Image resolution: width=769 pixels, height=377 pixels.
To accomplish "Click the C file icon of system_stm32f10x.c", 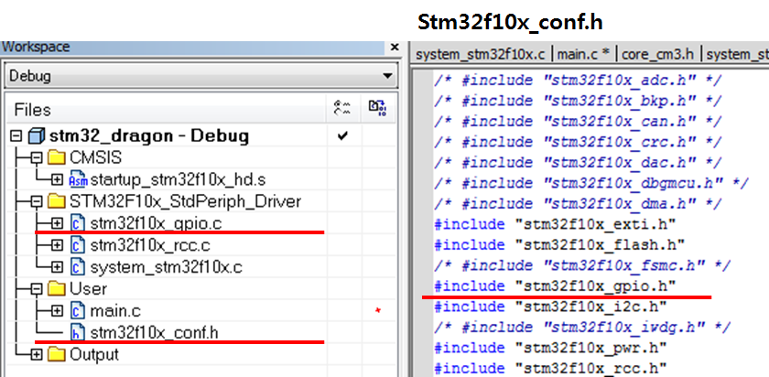I will [77, 266].
